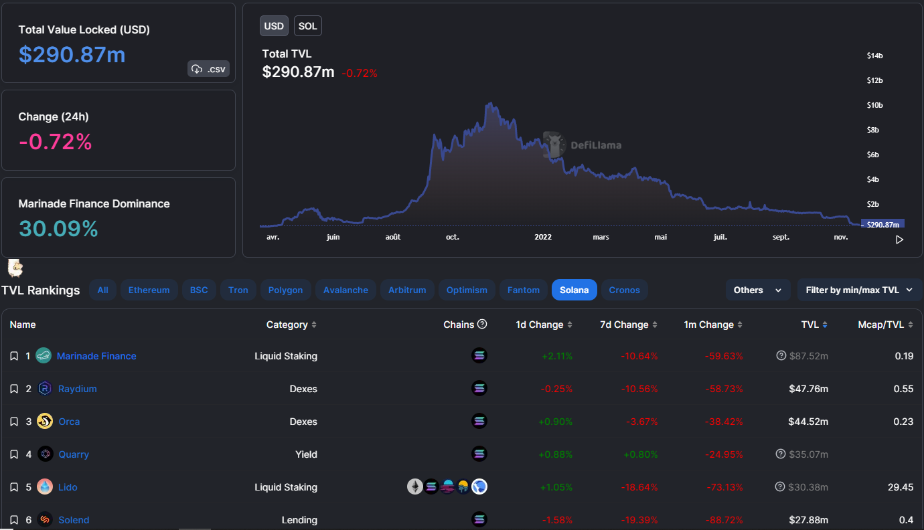Filter rankings by Ethereum
This screenshot has width=924, height=530.
149,290
